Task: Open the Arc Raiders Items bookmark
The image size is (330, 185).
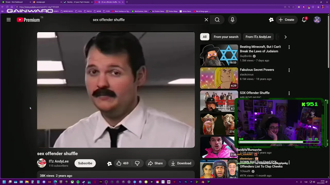Action: tap(157, 11)
